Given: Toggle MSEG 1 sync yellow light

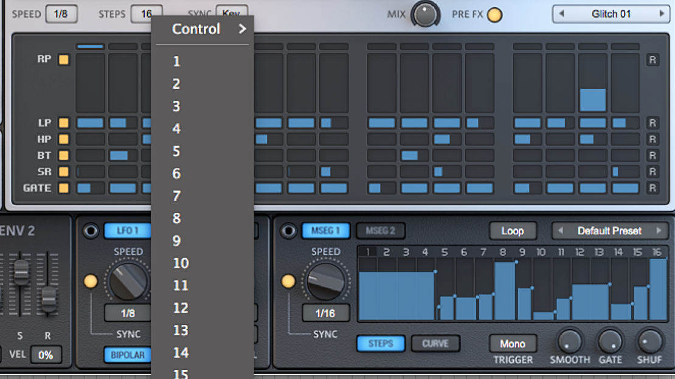Looking at the screenshot, I should pyautogui.click(x=288, y=281).
